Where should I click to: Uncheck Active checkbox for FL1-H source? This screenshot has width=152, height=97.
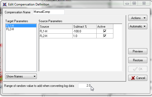point(105,31)
